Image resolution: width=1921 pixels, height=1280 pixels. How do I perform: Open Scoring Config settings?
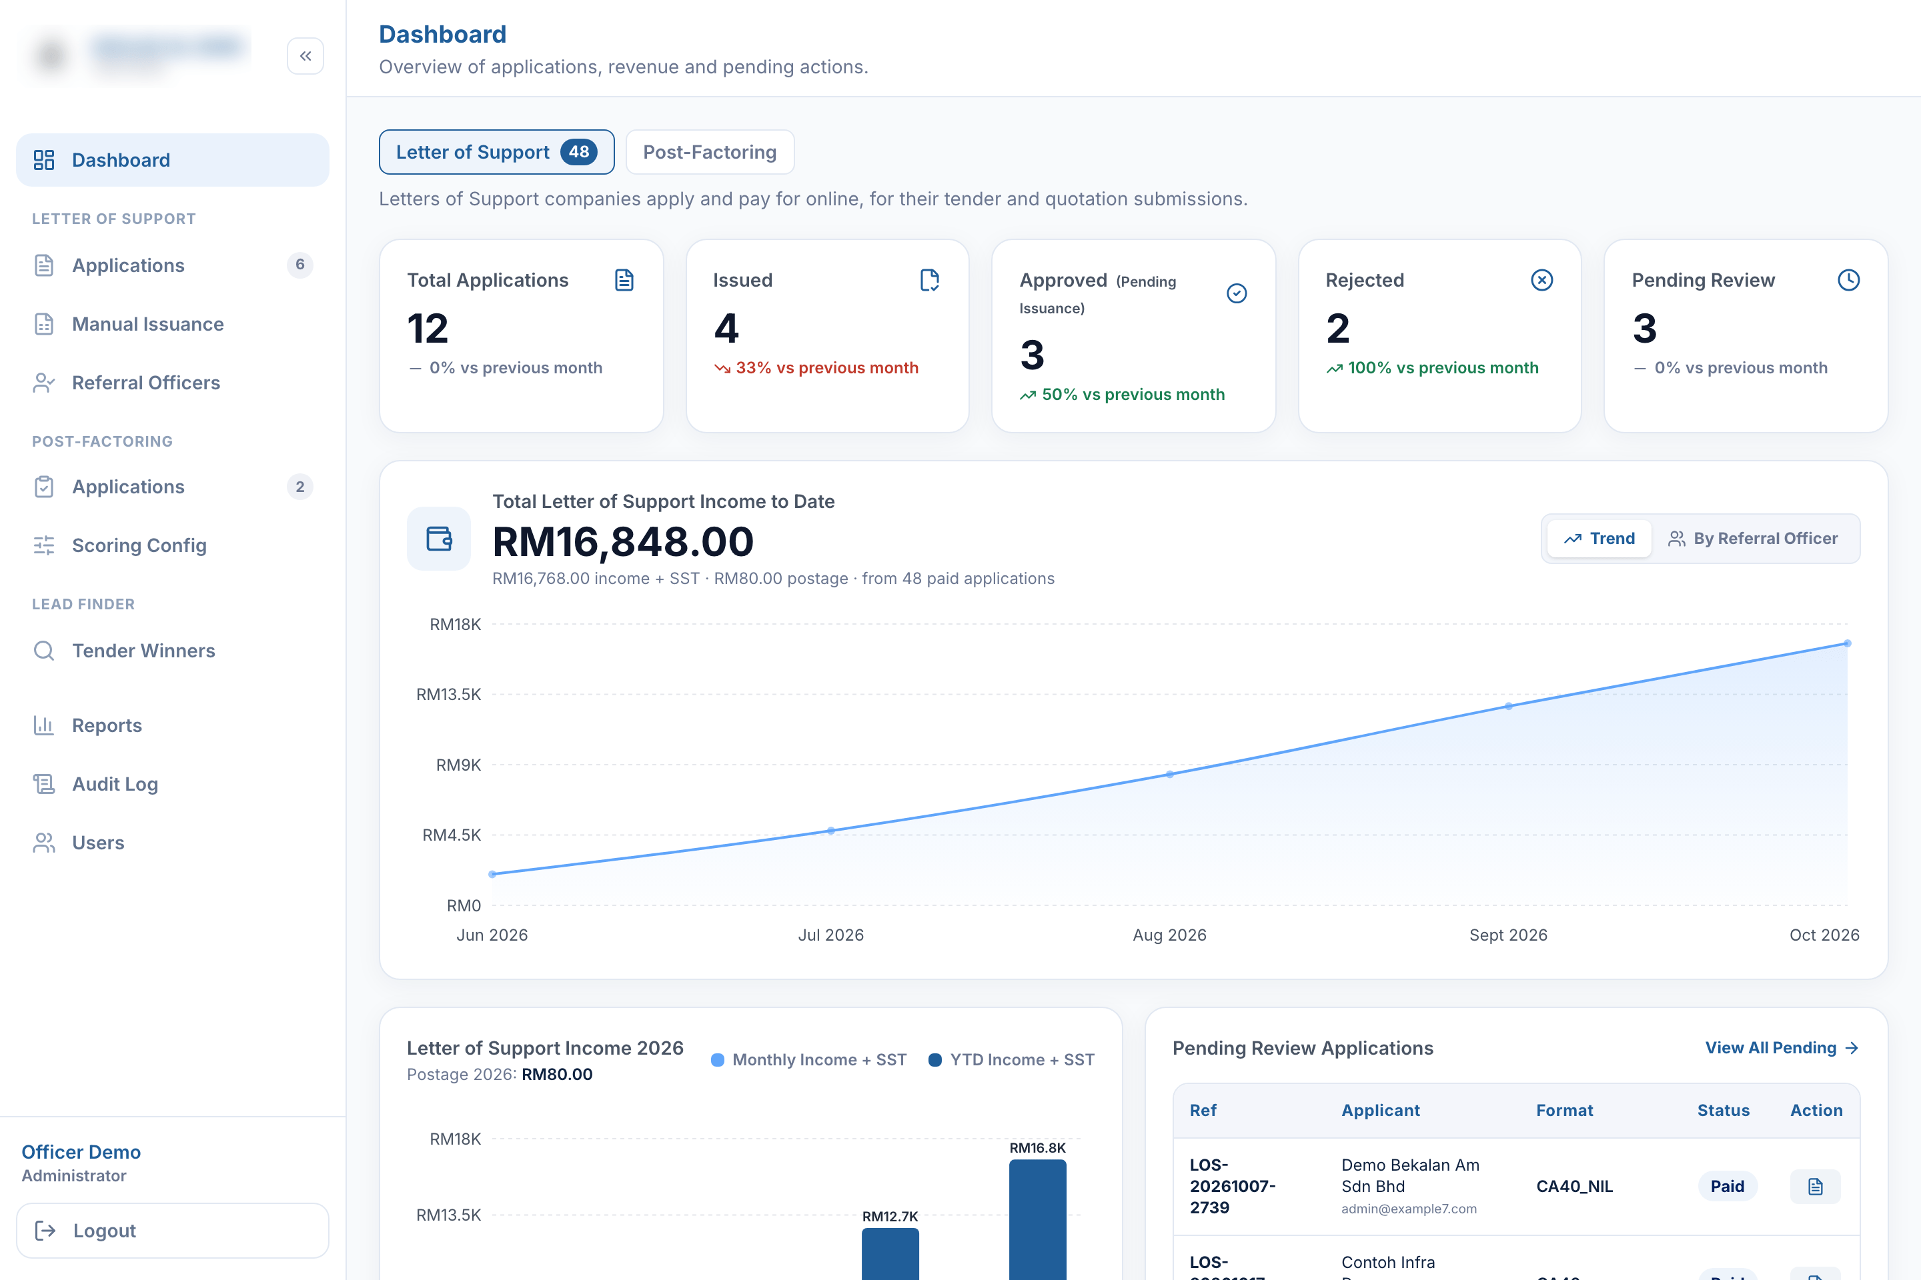(x=172, y=545)
